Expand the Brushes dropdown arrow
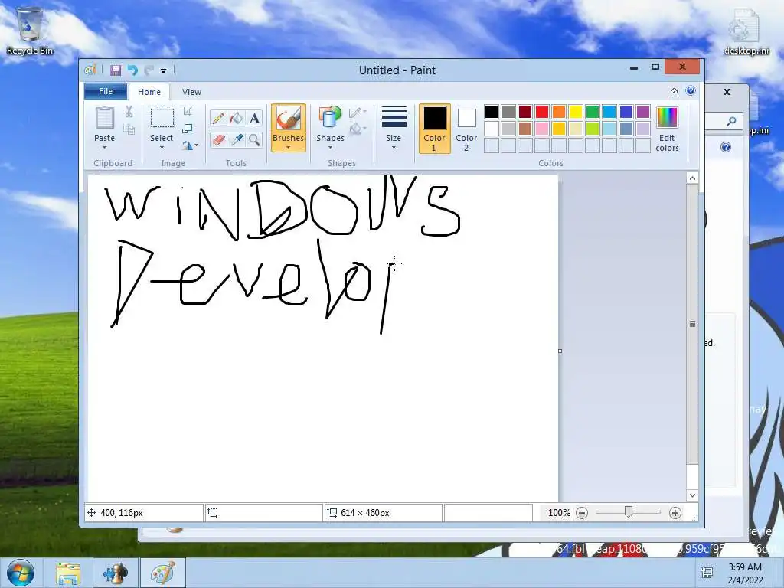Viewport: 784px width, 588px height. point(288,148)
